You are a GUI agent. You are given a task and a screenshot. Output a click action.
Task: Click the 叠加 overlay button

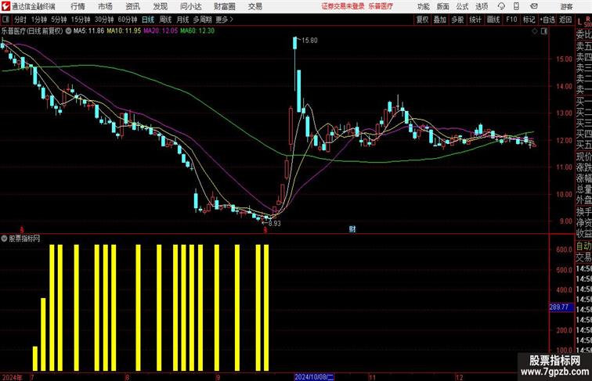pyautogui.click(x=439, y=20)
